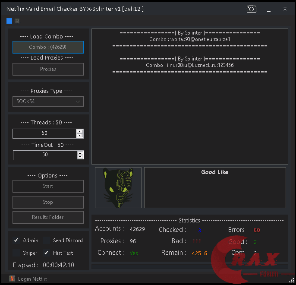296x285 pixels.
Task: Click the green Connect status Yes
Action: click(134, 253)
